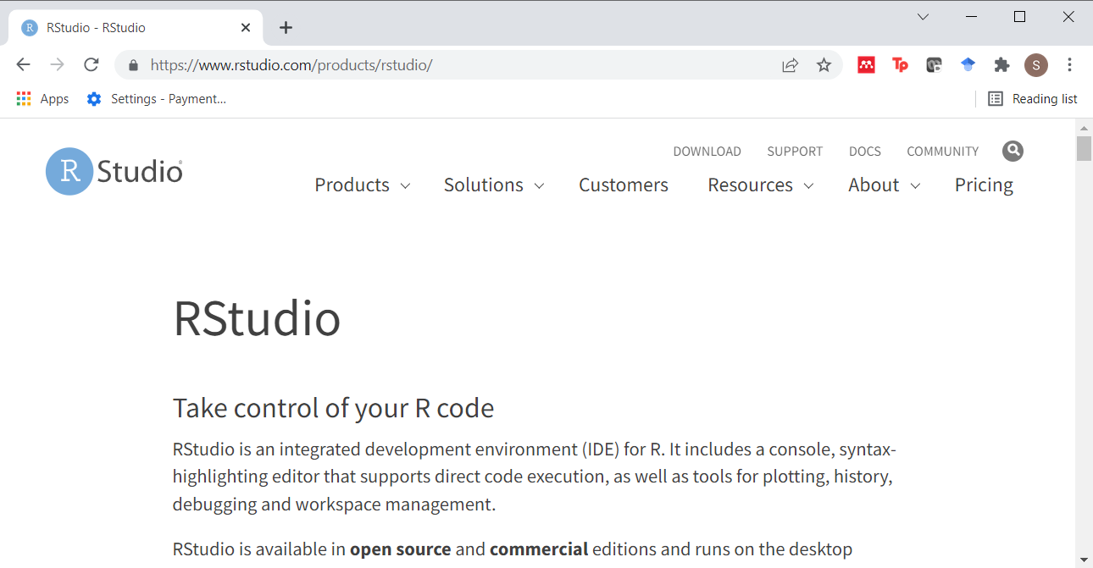Click the Mendeley red extension icon

(x=866, y=65)
